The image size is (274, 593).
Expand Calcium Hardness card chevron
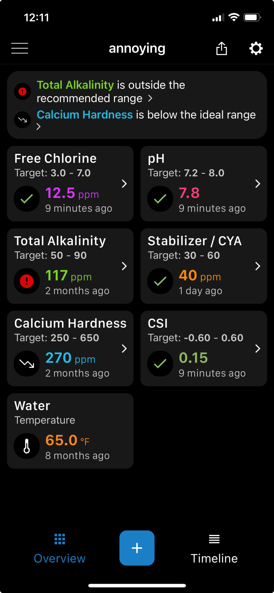(124, 349)
